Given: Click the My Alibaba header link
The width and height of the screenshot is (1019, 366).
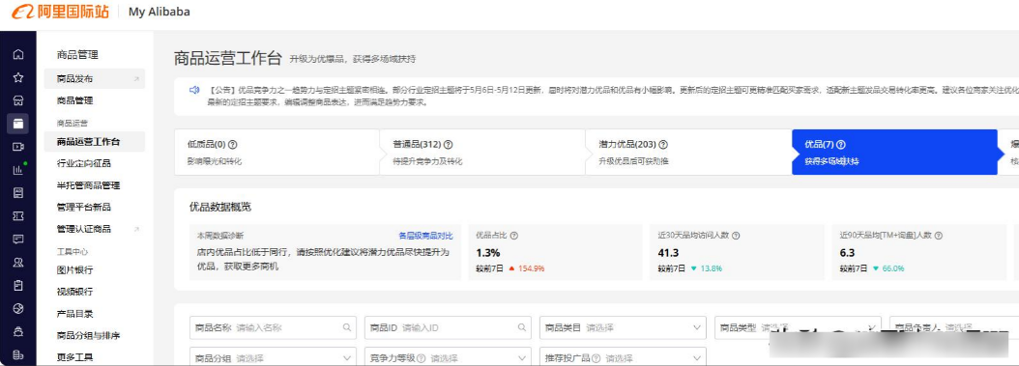Looking at the screenshot, I should 160,12.
